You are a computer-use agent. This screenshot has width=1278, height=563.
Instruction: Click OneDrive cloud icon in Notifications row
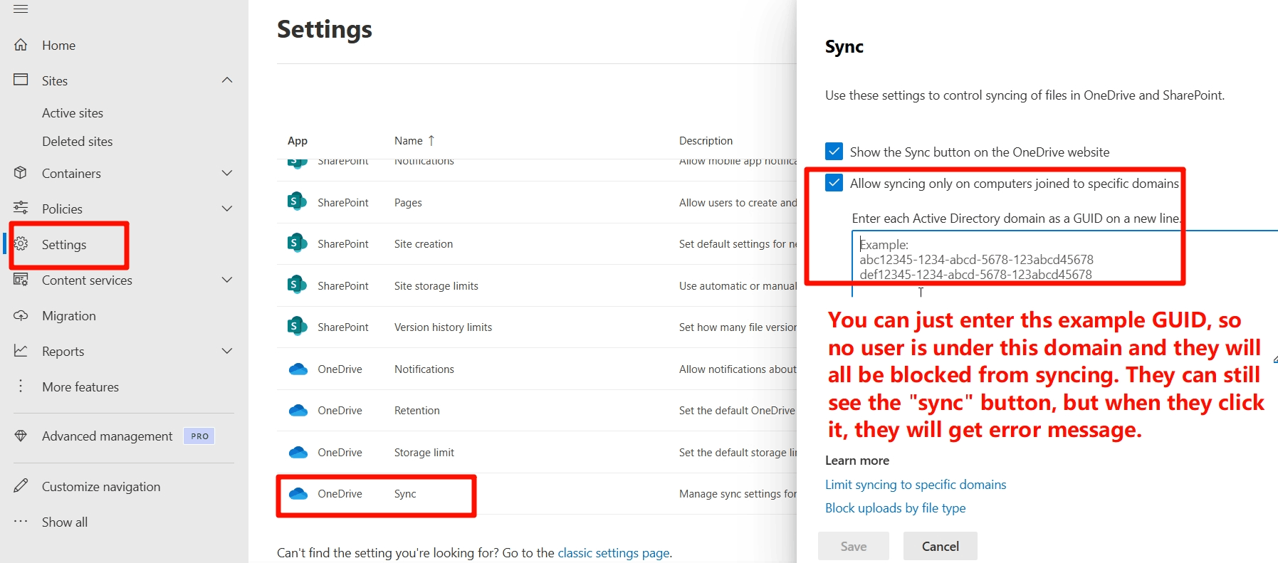click(x=298, y=369)
